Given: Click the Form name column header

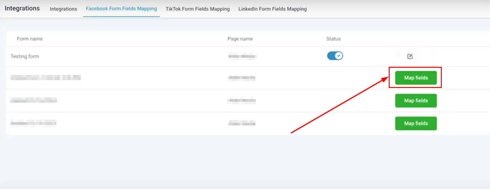Looking at the screenshot, I should (x=30, y=39).
